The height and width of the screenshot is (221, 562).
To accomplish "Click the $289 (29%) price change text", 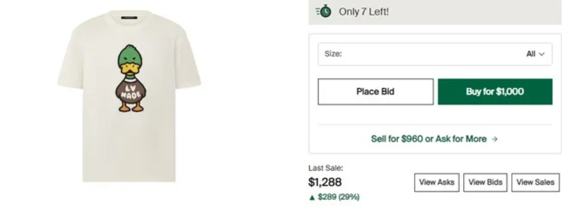I will pos(338,197).
